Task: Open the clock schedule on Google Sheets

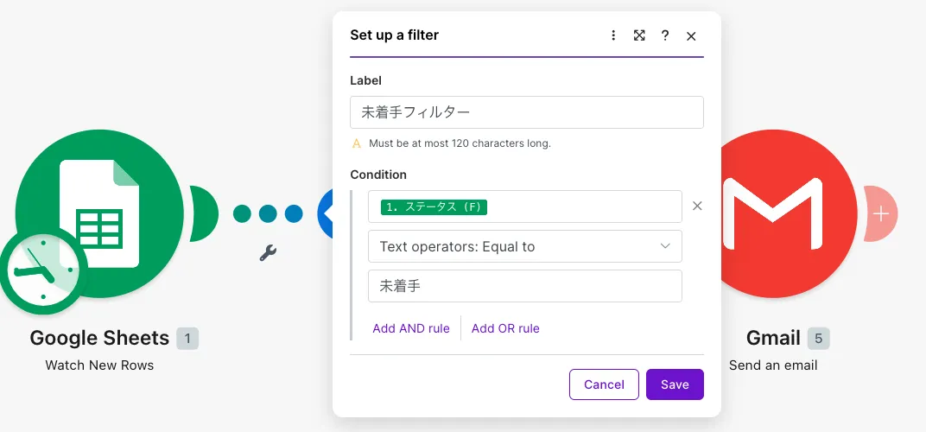Action: point(44,270)
